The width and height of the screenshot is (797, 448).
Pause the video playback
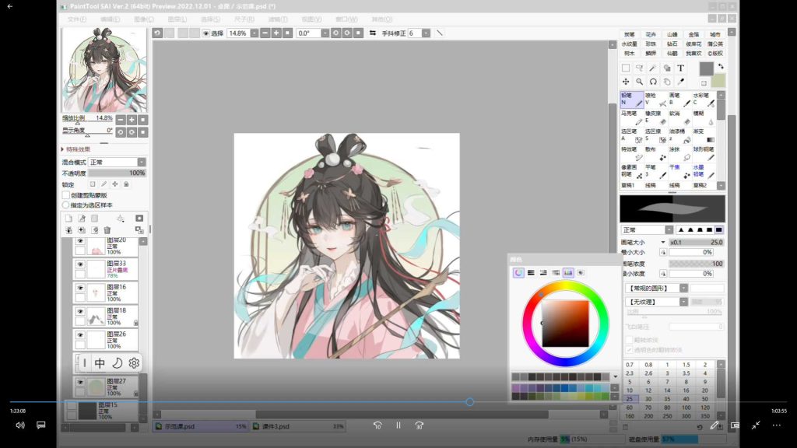(398, 425)
